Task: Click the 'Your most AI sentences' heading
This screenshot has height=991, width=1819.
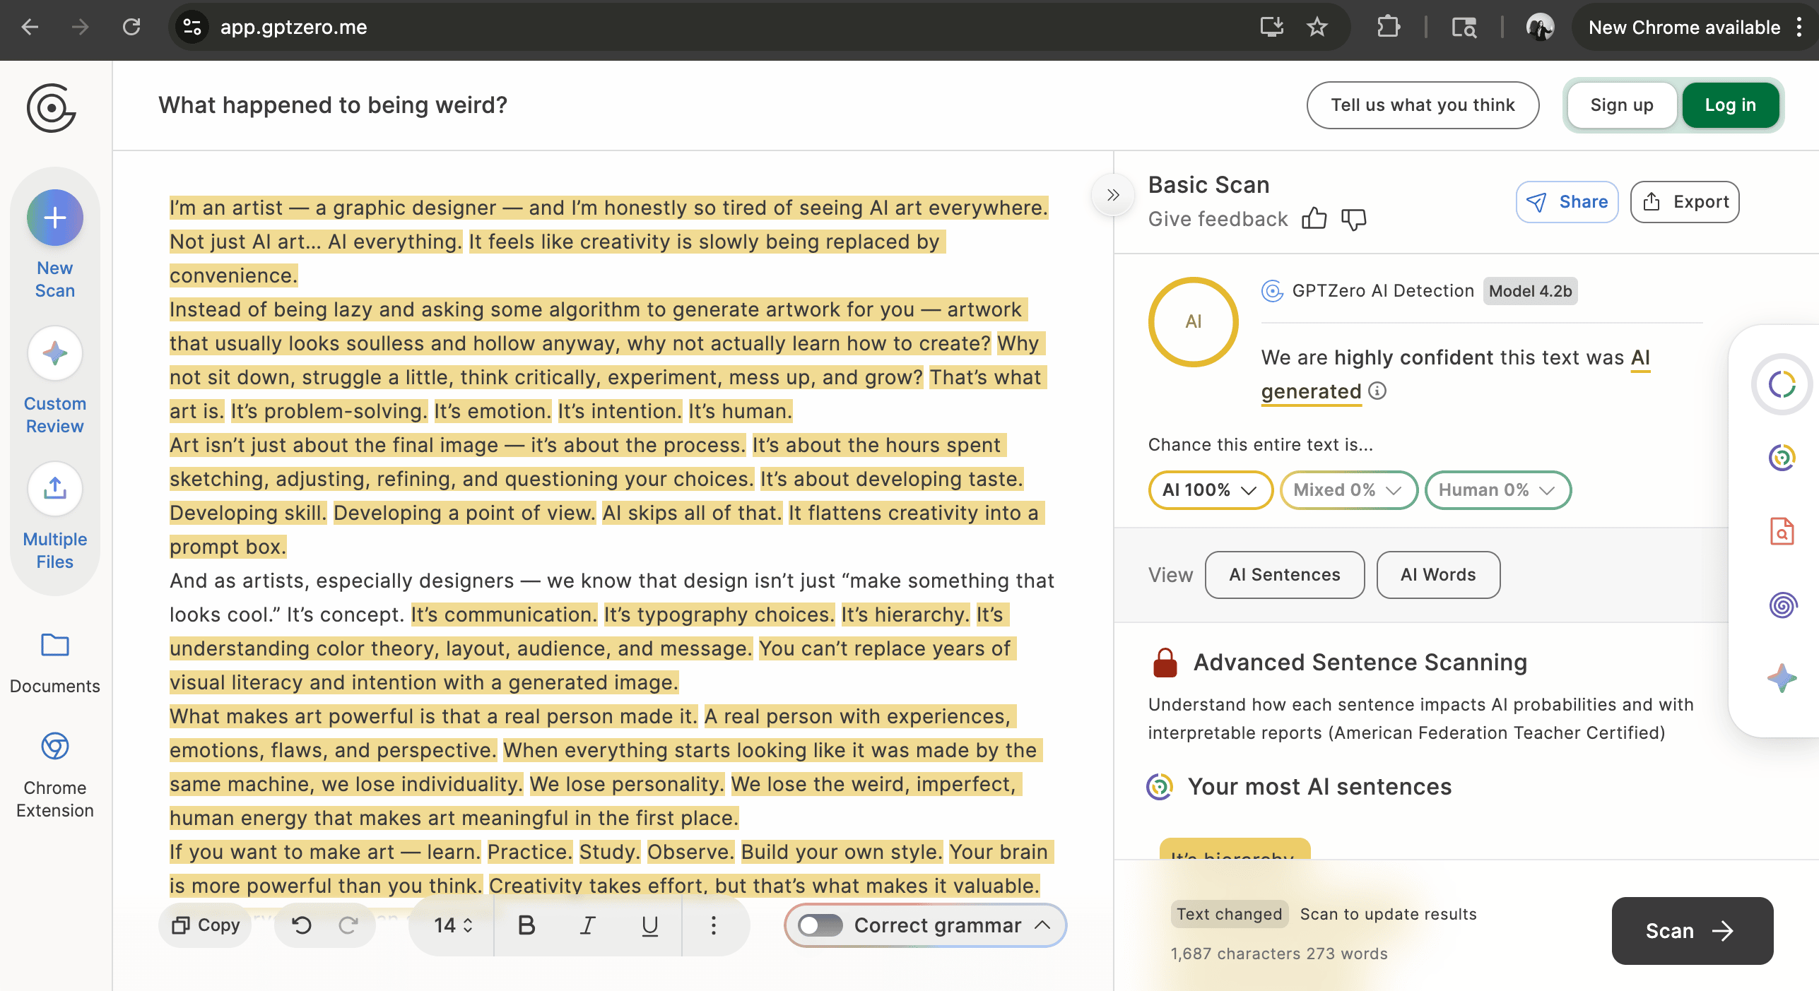Action: 1319,787
